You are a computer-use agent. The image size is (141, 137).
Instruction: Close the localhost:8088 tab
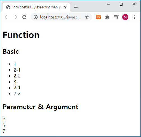(x=65, y=7)
